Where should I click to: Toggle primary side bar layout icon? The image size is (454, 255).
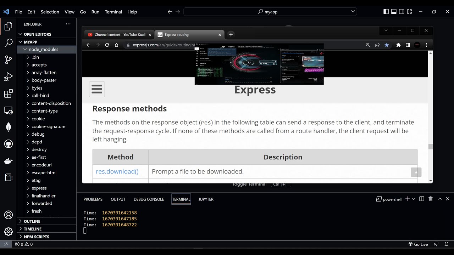point(386,12)
